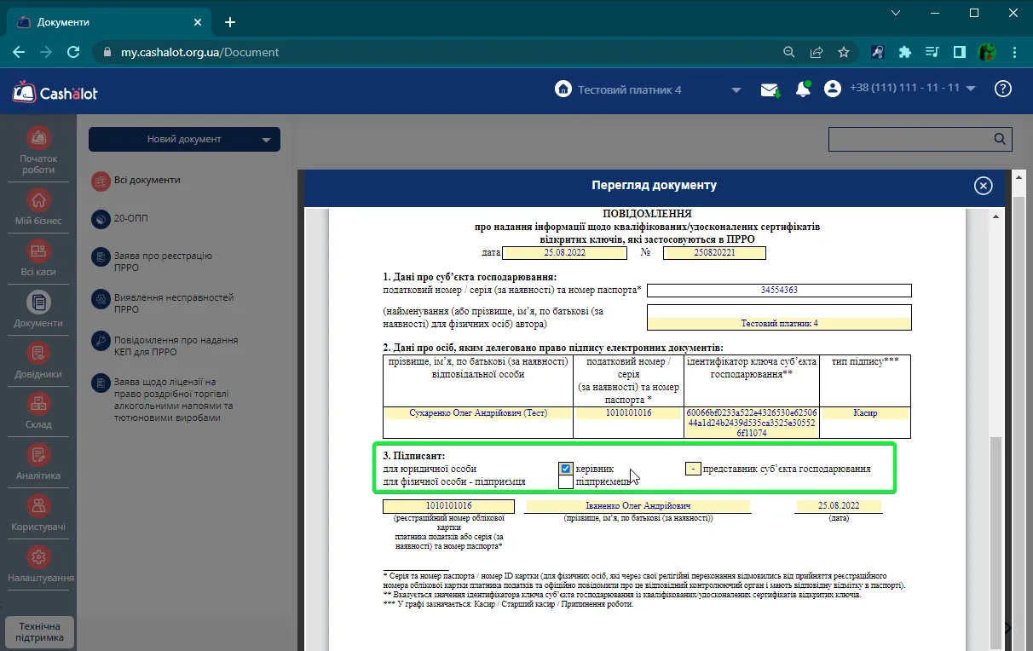The height and width of the screenshot is (651, 1033).
Task: Select Повідомлення про надання КЕП для ПРРО
Action: click(x=165, y=345)
